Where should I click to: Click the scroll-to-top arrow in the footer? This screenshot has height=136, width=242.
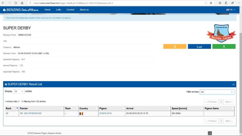[x=210, y=133]
